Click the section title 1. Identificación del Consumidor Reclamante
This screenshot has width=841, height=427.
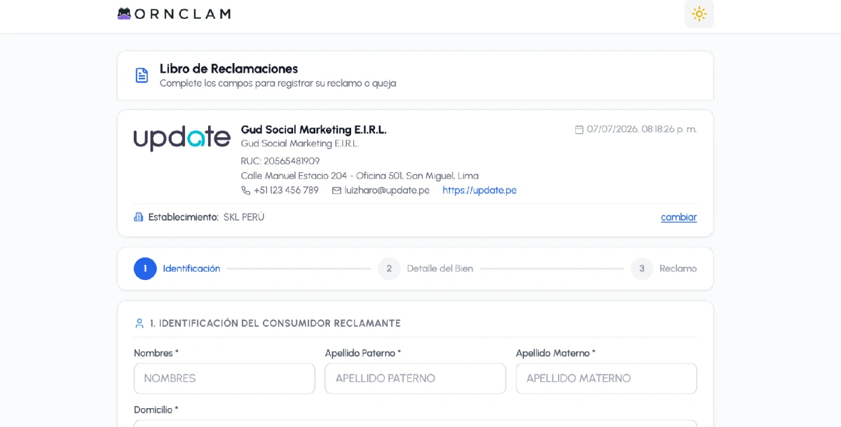[x=275, y=323]
